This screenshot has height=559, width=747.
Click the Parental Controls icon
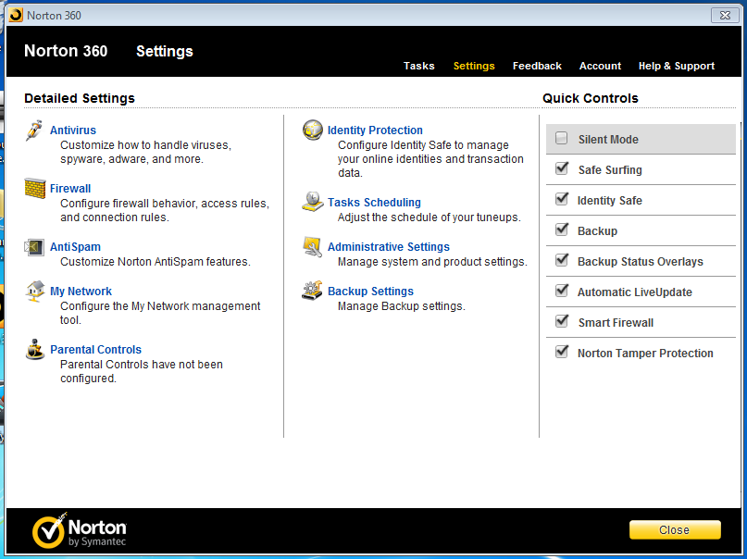pos(35,350)
